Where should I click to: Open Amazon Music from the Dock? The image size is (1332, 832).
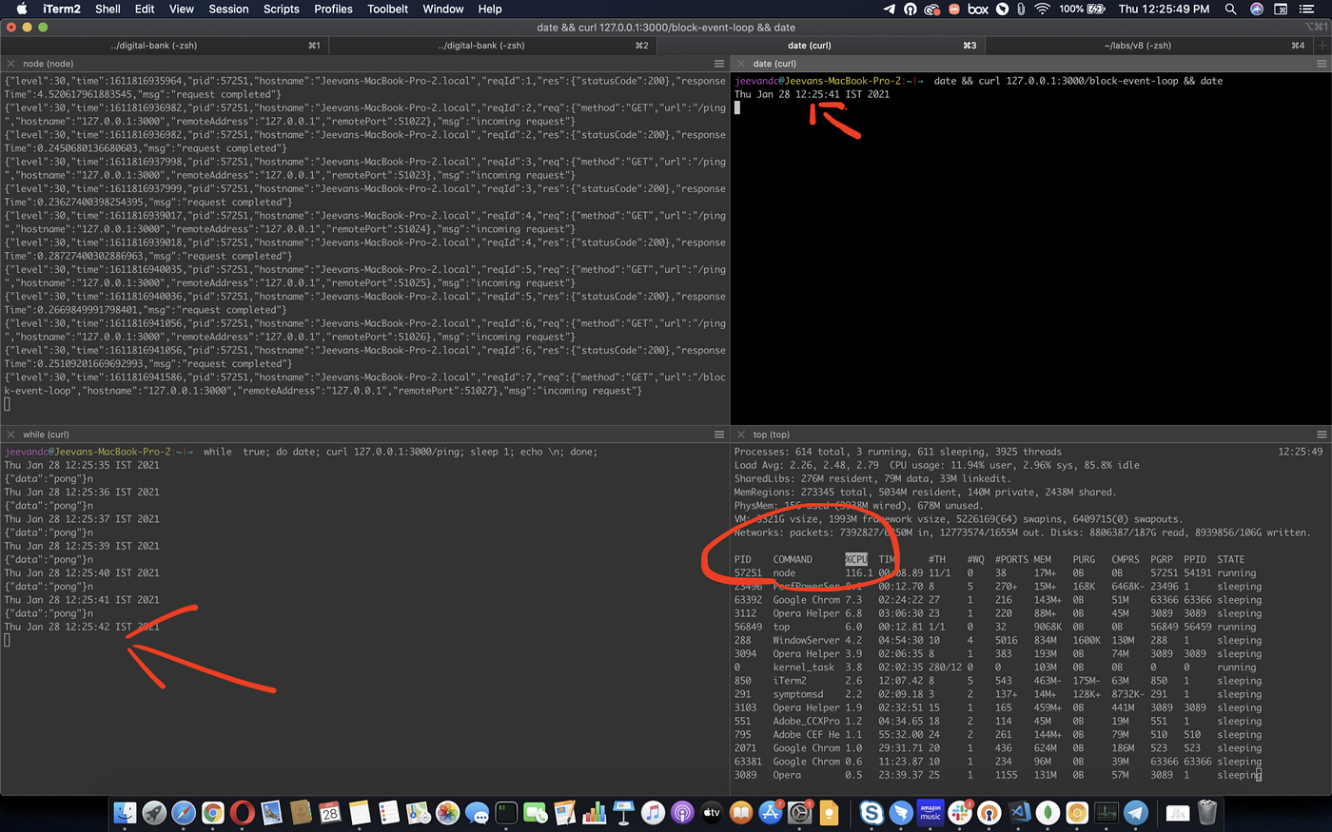coord(930,813)
